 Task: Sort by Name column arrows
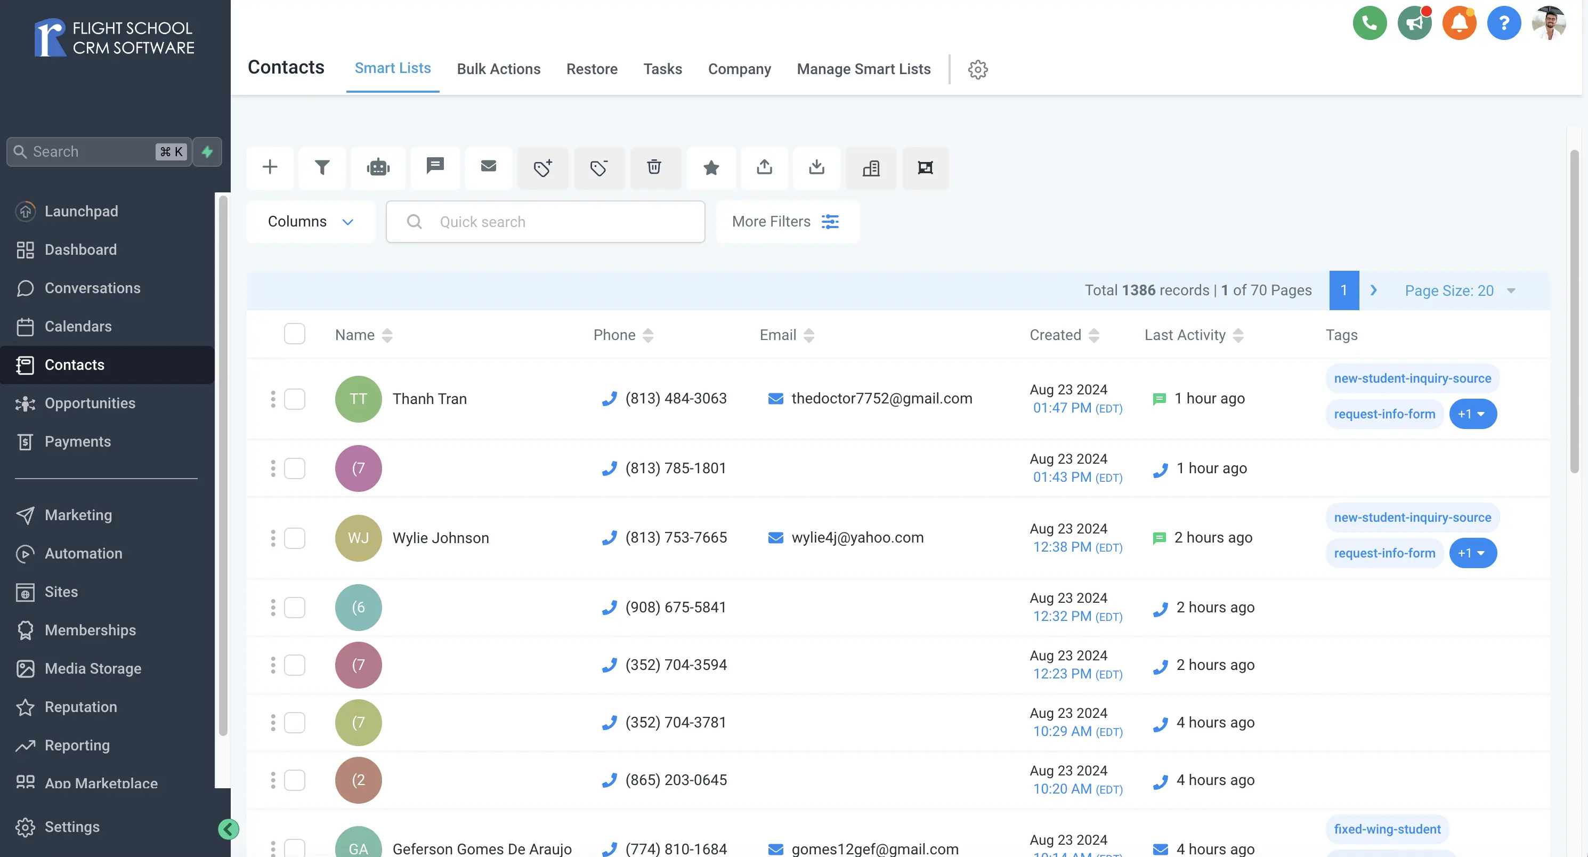coord(387,335)
